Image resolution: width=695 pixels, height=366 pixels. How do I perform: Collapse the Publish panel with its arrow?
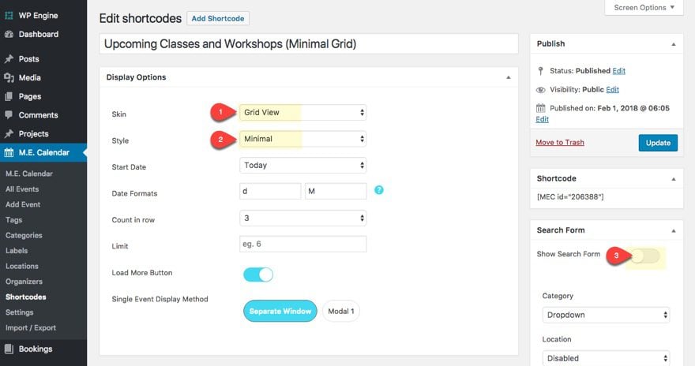[x=672, y=44]
